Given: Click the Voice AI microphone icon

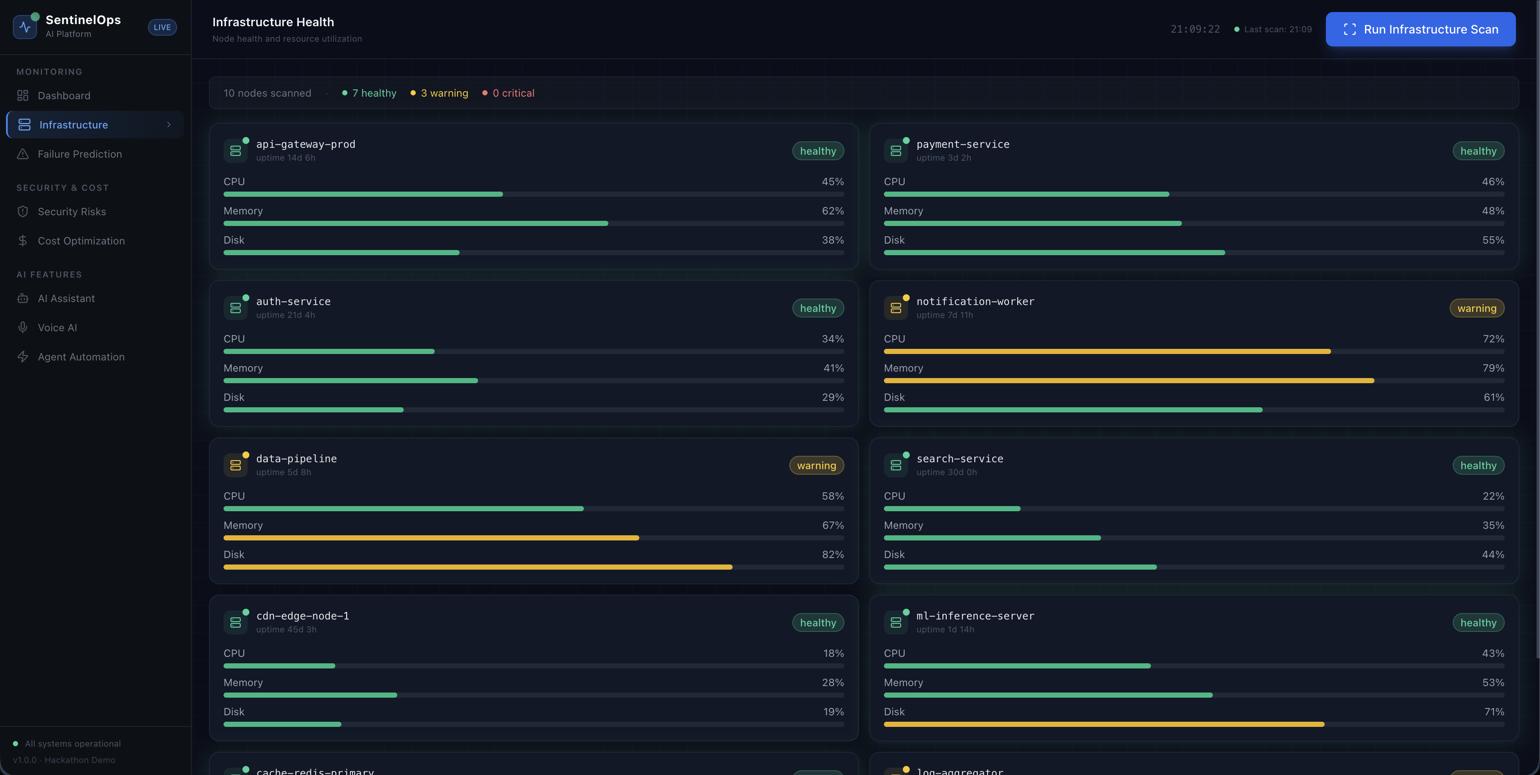Looking at the screenshot, I should click(23, 327).
